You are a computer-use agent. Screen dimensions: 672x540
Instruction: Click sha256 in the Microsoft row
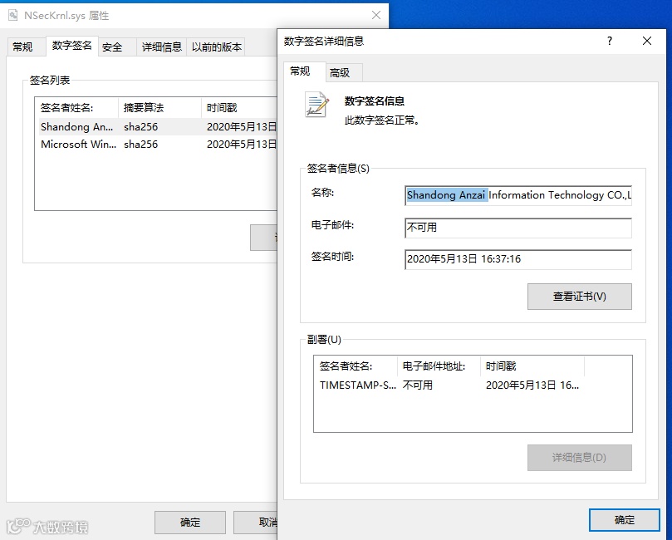coord(141,145)
